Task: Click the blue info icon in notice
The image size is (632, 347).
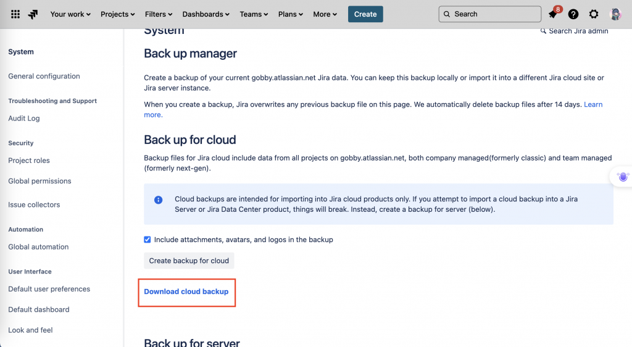Action: point(159,200)
